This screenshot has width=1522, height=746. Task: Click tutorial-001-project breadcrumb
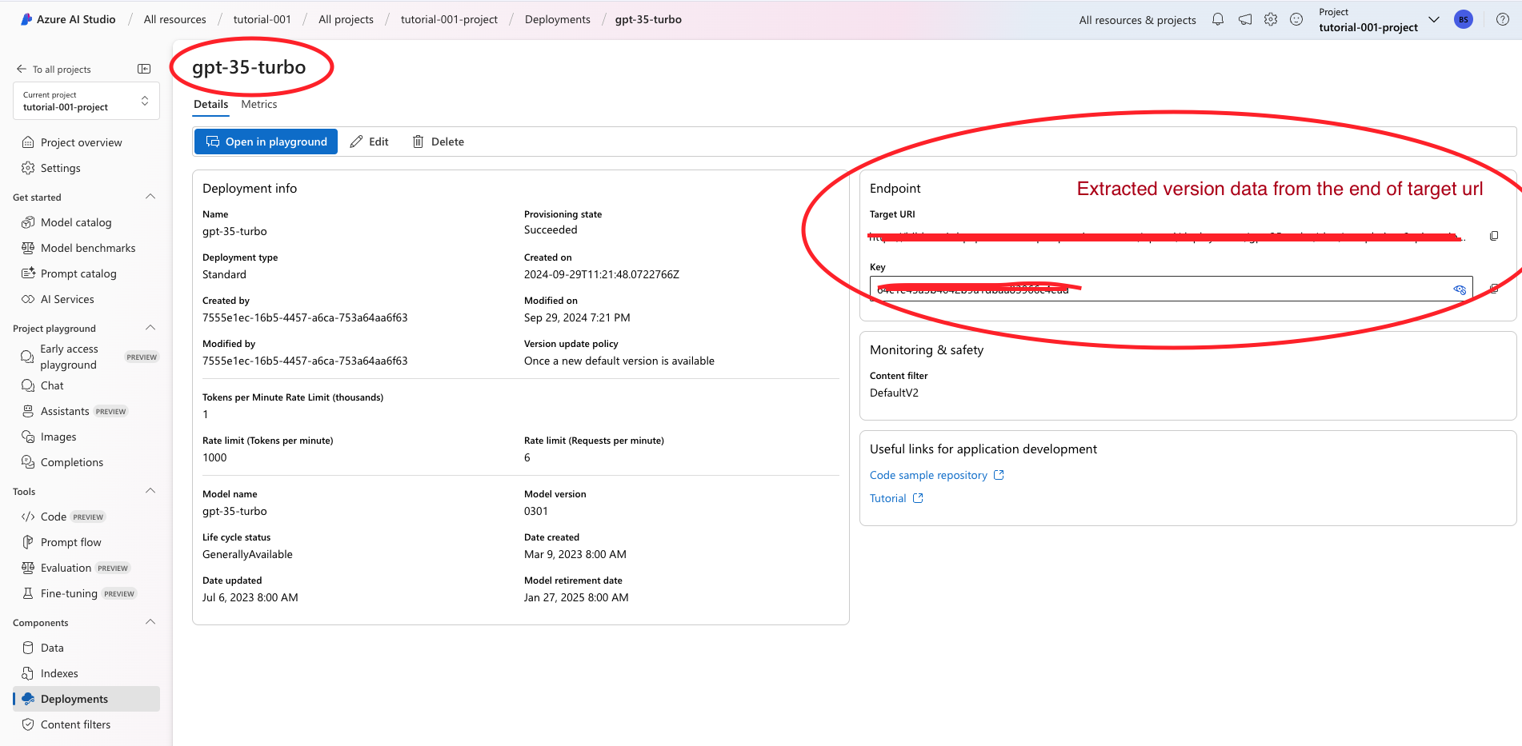pos(449,19)
